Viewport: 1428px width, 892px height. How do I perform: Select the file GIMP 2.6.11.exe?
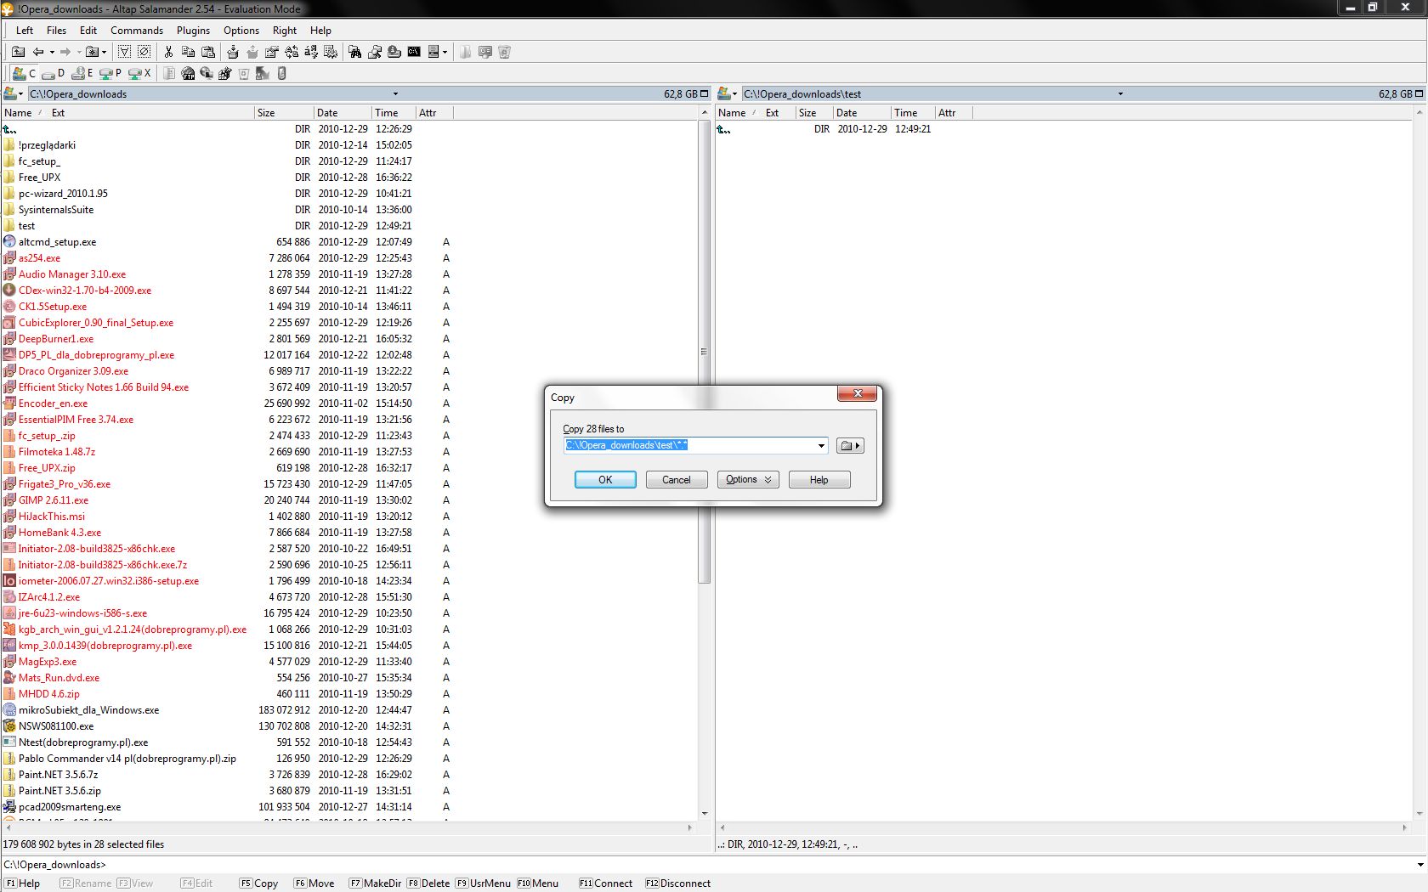(x=53, y=500)
